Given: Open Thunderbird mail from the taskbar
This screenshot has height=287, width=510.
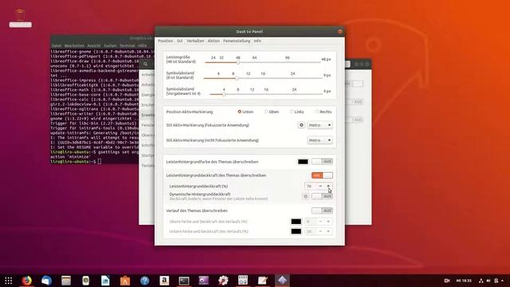Looking at the screenshot, I should pos(46,280).
